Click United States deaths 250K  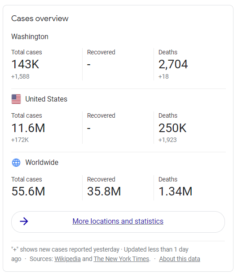coord(172,128)
